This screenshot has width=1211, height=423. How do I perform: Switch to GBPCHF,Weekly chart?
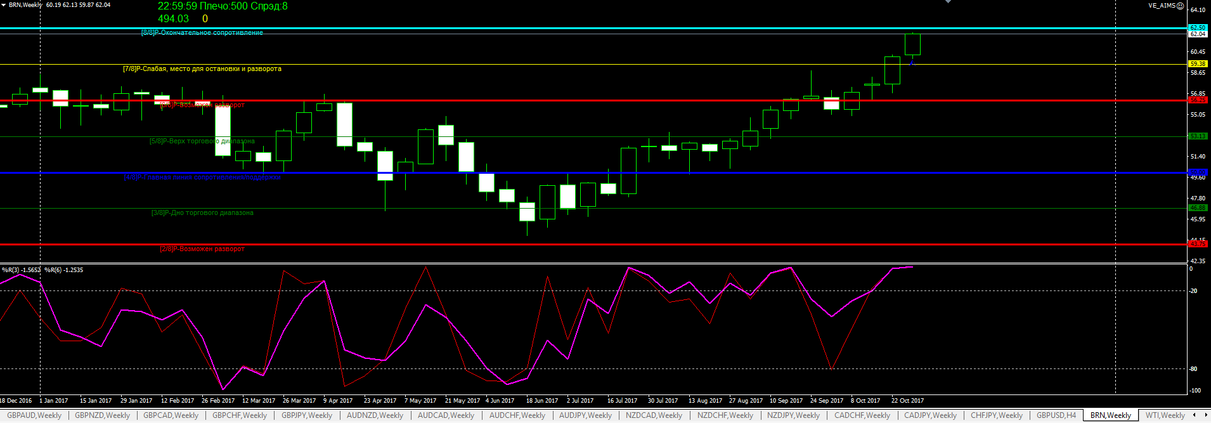click(240, 415)
